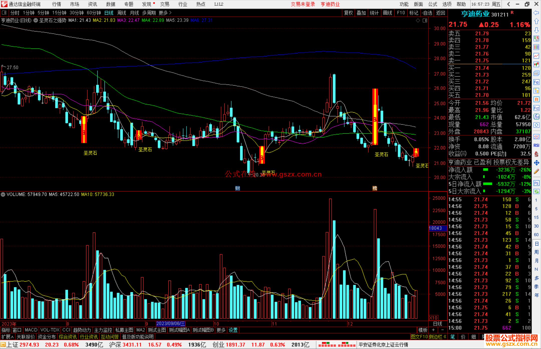Click the 画线 drawing button
541x349 pixels.
387,13
